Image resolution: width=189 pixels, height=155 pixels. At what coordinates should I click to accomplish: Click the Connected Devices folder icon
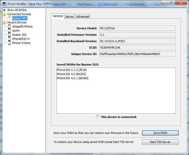click(x=4, y=14)
